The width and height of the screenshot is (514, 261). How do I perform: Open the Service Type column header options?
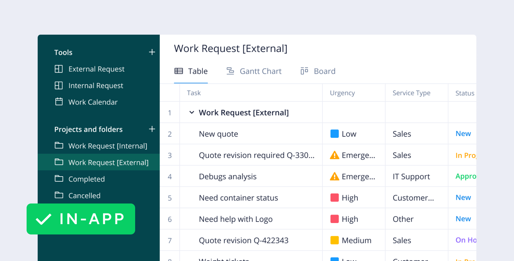pos(411,93)
